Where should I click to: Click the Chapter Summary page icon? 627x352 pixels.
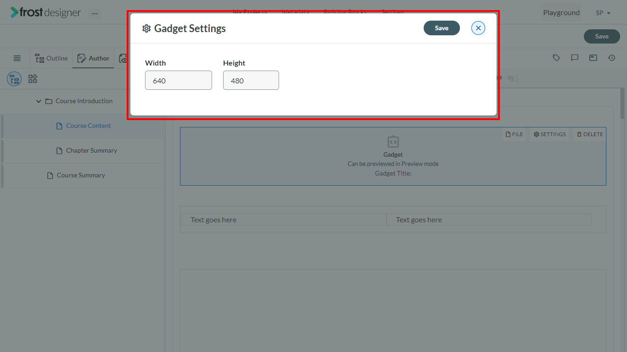(x=59, y=150)
